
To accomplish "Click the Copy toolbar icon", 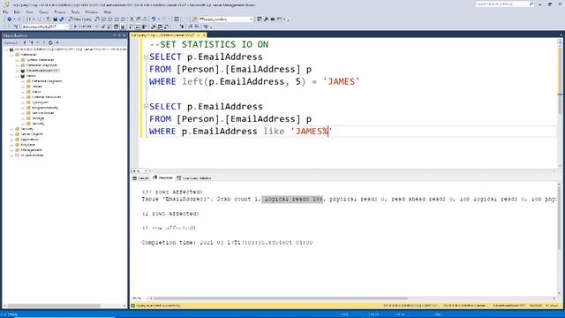I will (139, 19).
